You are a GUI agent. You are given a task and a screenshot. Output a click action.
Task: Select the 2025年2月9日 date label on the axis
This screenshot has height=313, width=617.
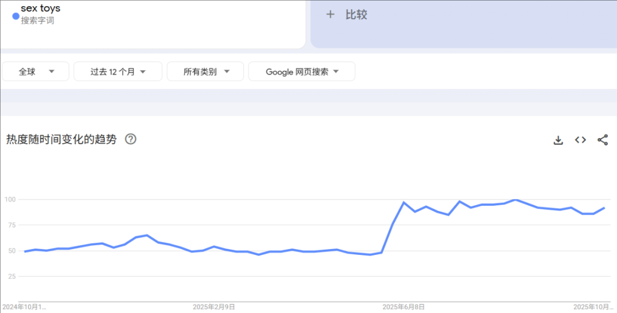click(x=214, y=307)
